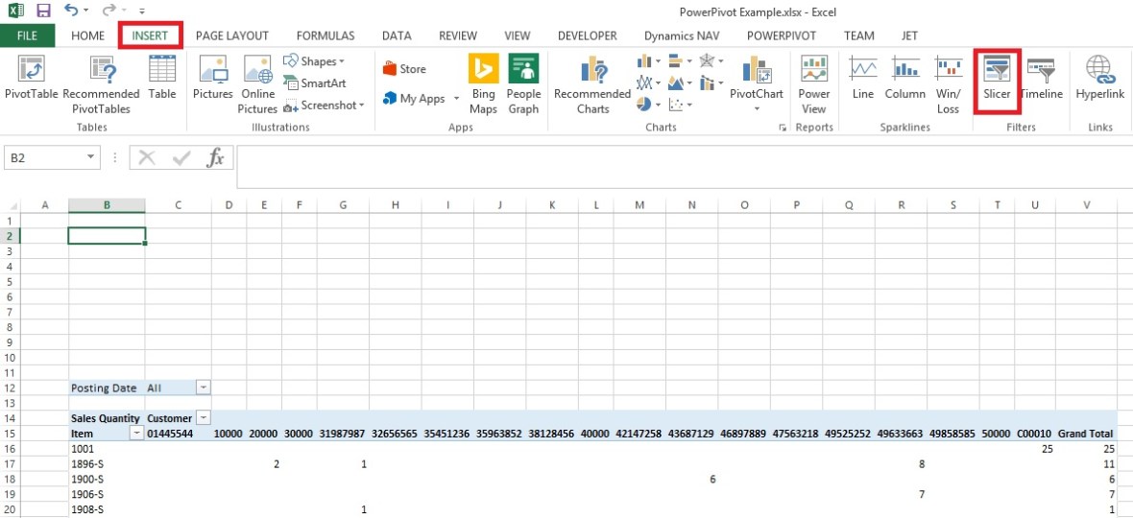
Task: Select the item cell 1906-S
Action: tap(107, 494)
